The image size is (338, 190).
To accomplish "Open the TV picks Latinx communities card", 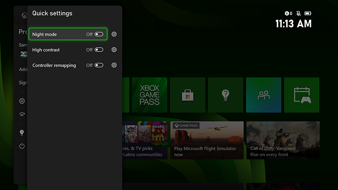I will [x=145, y=141].
